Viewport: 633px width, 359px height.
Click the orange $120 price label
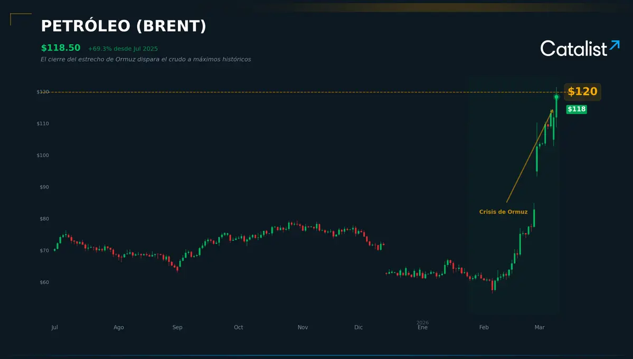tap(582, 92)
